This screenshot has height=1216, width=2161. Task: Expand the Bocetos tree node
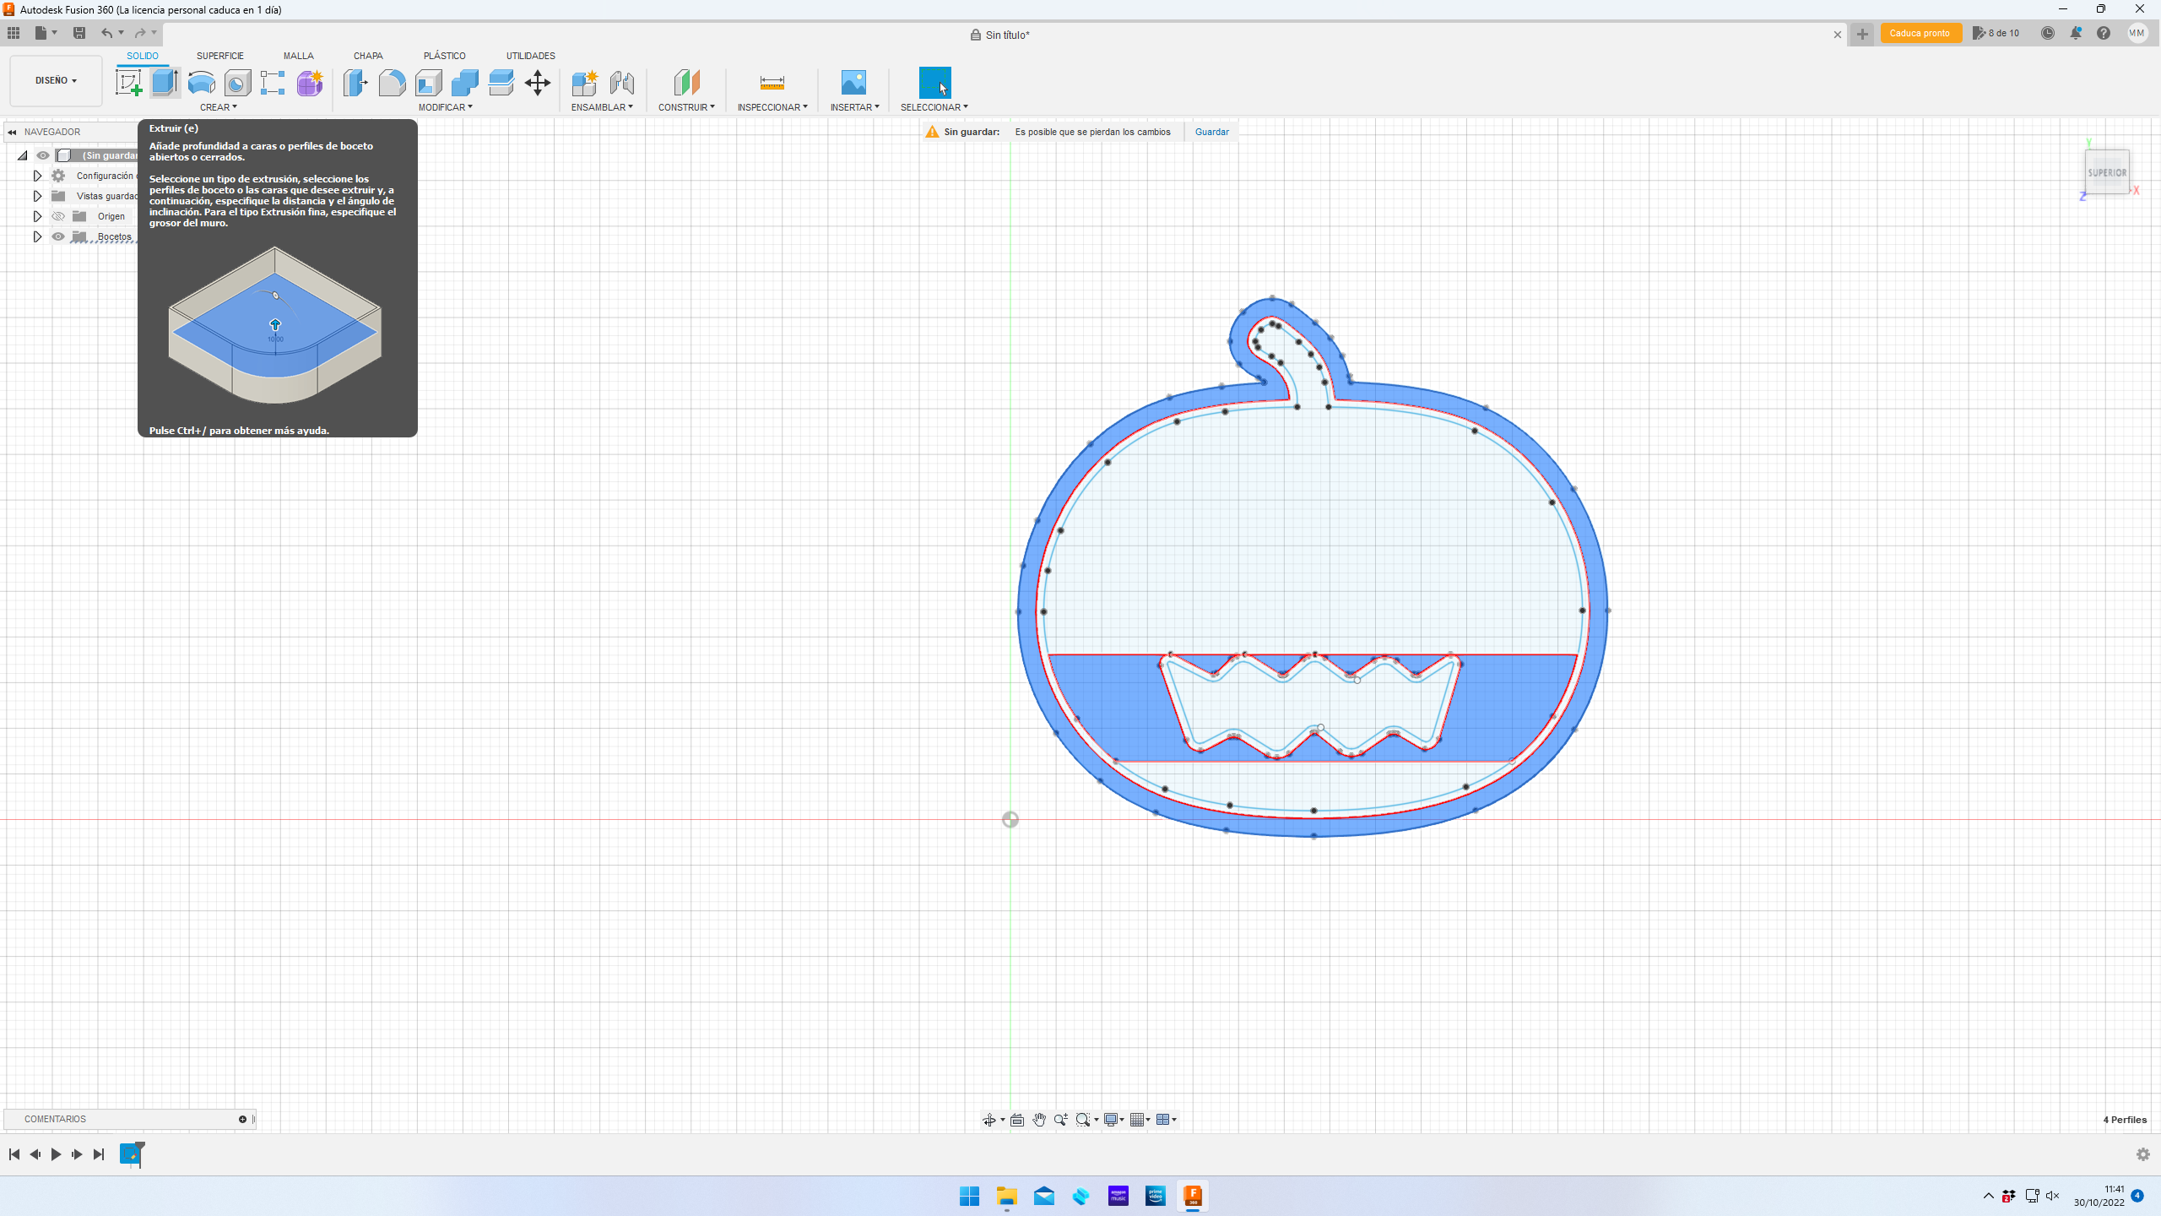tap(37, 236)
